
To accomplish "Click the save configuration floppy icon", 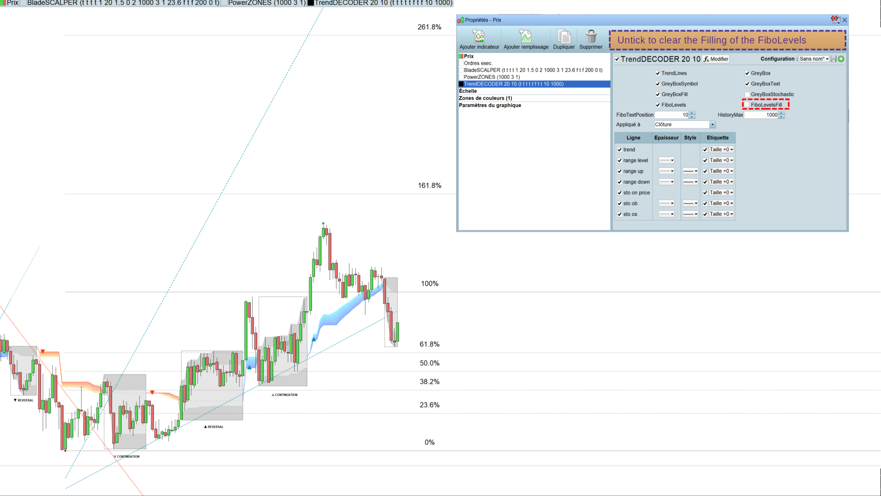I will point(834,59).
